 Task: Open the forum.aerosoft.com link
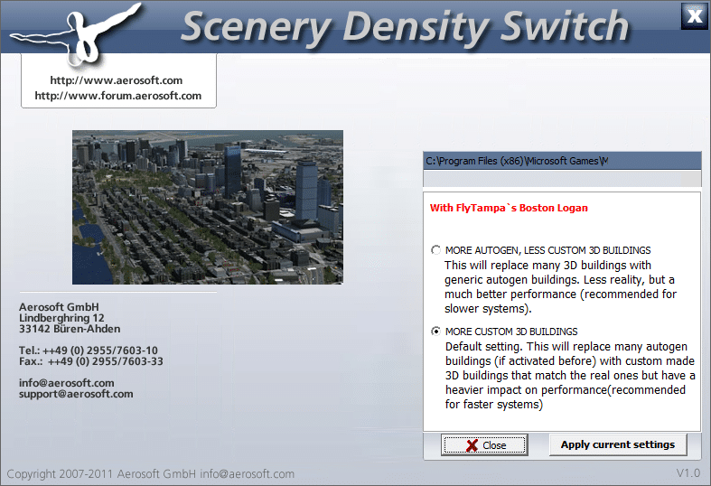pos(117,95)
